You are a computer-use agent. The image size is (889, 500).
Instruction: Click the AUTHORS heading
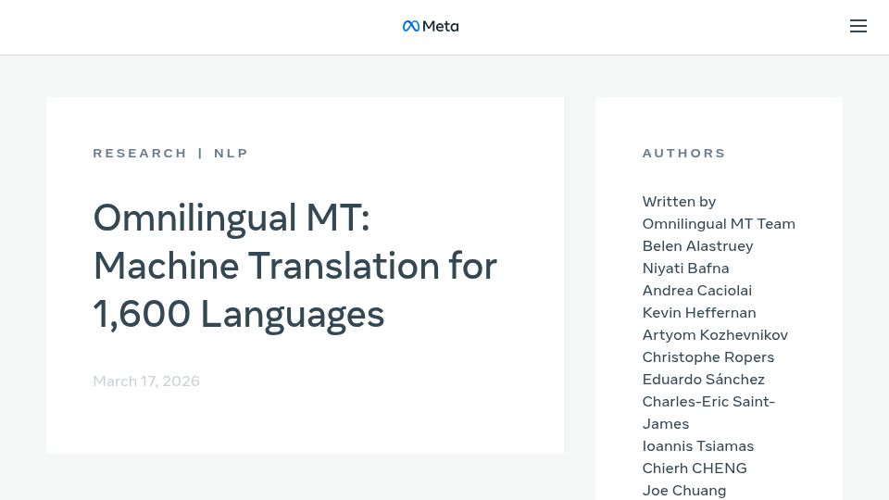(683, 153)
